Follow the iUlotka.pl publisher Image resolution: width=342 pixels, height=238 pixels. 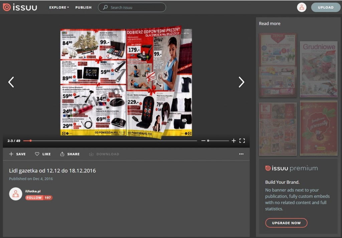tap(34, 198)
